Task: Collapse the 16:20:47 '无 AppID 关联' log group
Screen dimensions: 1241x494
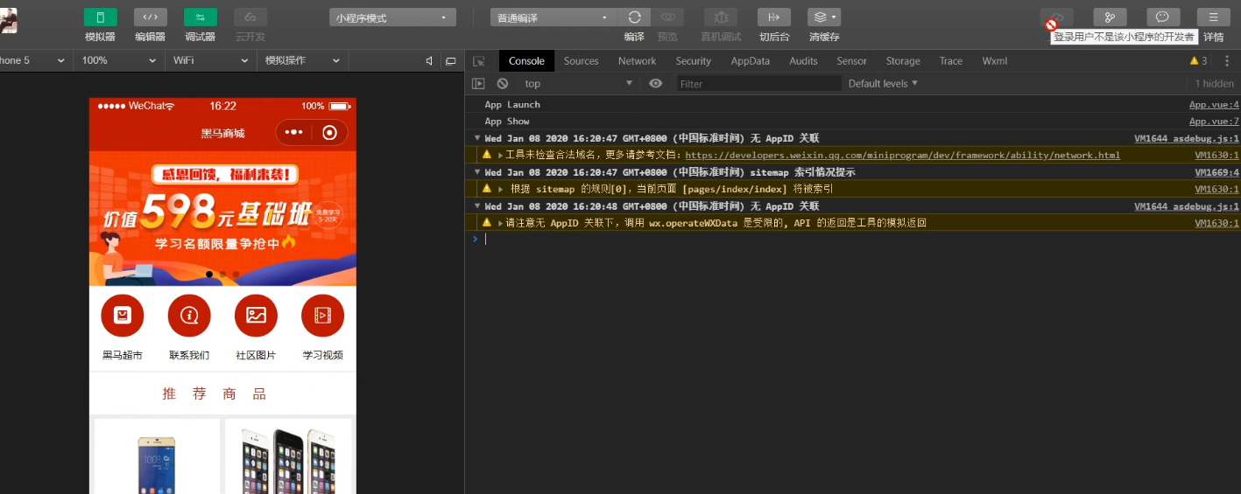Action: (x=477, y=138)
